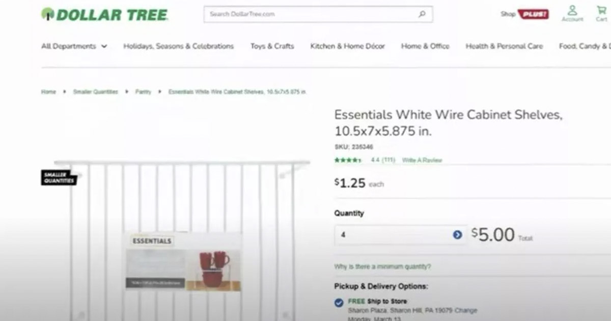Click the blue arrow in the quantity box
Screen dimensions: 611x321
coord(457,235)
